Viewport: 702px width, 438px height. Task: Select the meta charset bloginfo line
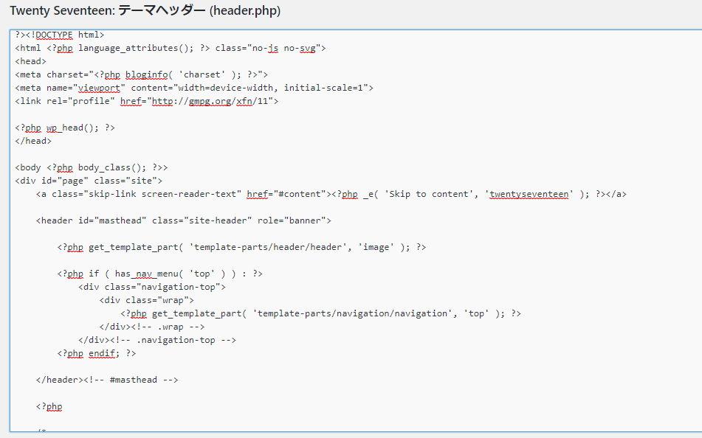pyautogui.click(x=142, y=74)
